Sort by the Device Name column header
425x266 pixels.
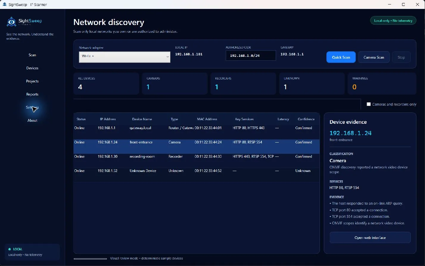click(142, 119)
